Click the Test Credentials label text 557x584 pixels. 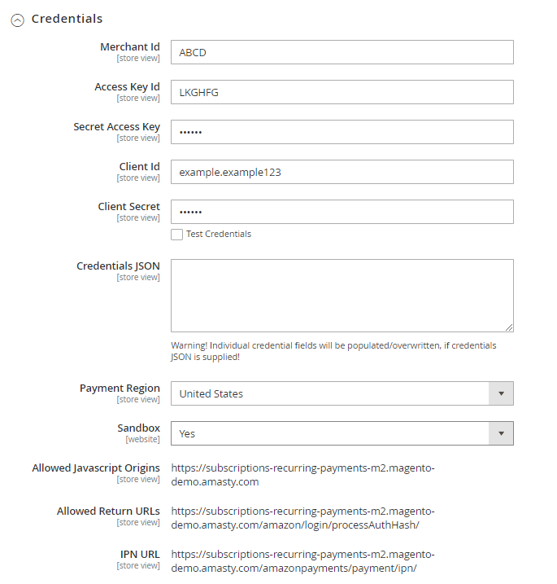(x=219, y=235)
